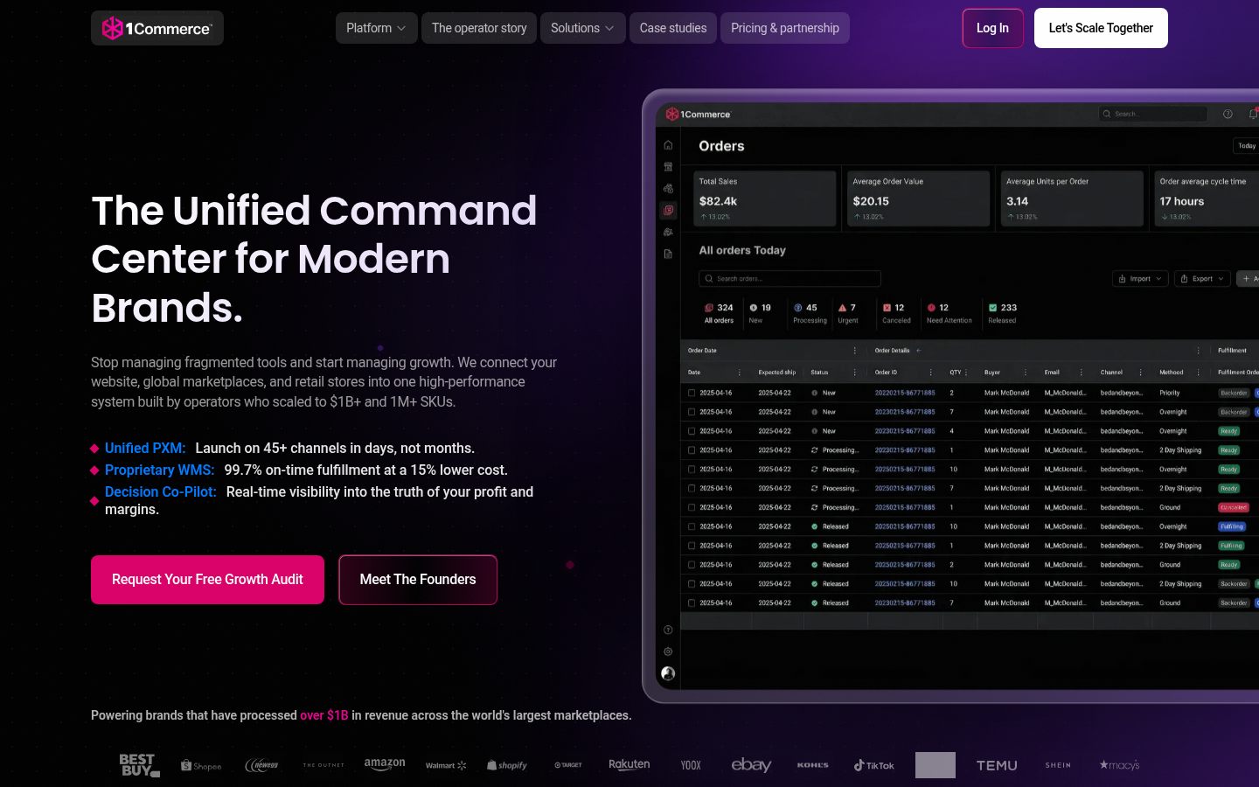Screen dimensions: 1259x787
Task: Open the home icon in the dashboard sidebar
Action: coord(668,145)
